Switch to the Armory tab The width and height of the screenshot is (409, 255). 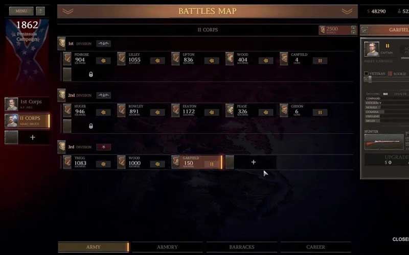(167, 247)
